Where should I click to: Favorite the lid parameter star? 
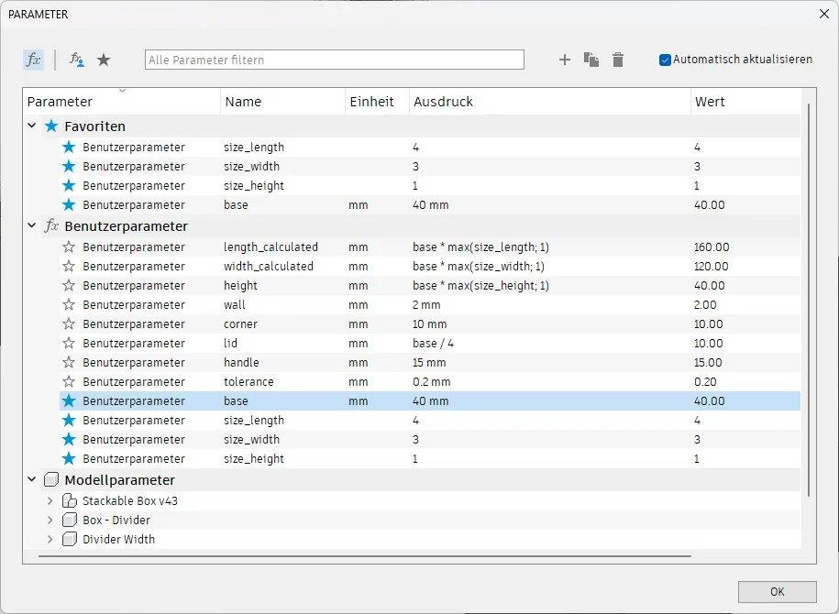pos(69,344)
